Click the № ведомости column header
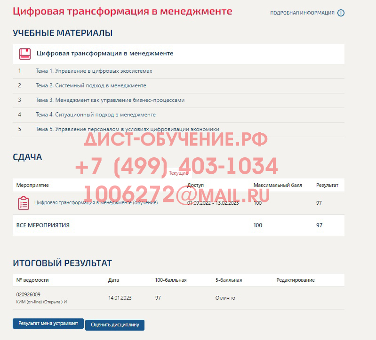The width and height of the screenshot is (376, 340). 32,280
